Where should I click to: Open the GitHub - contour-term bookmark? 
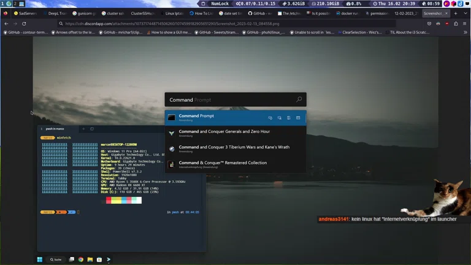[x=26, y=32]
